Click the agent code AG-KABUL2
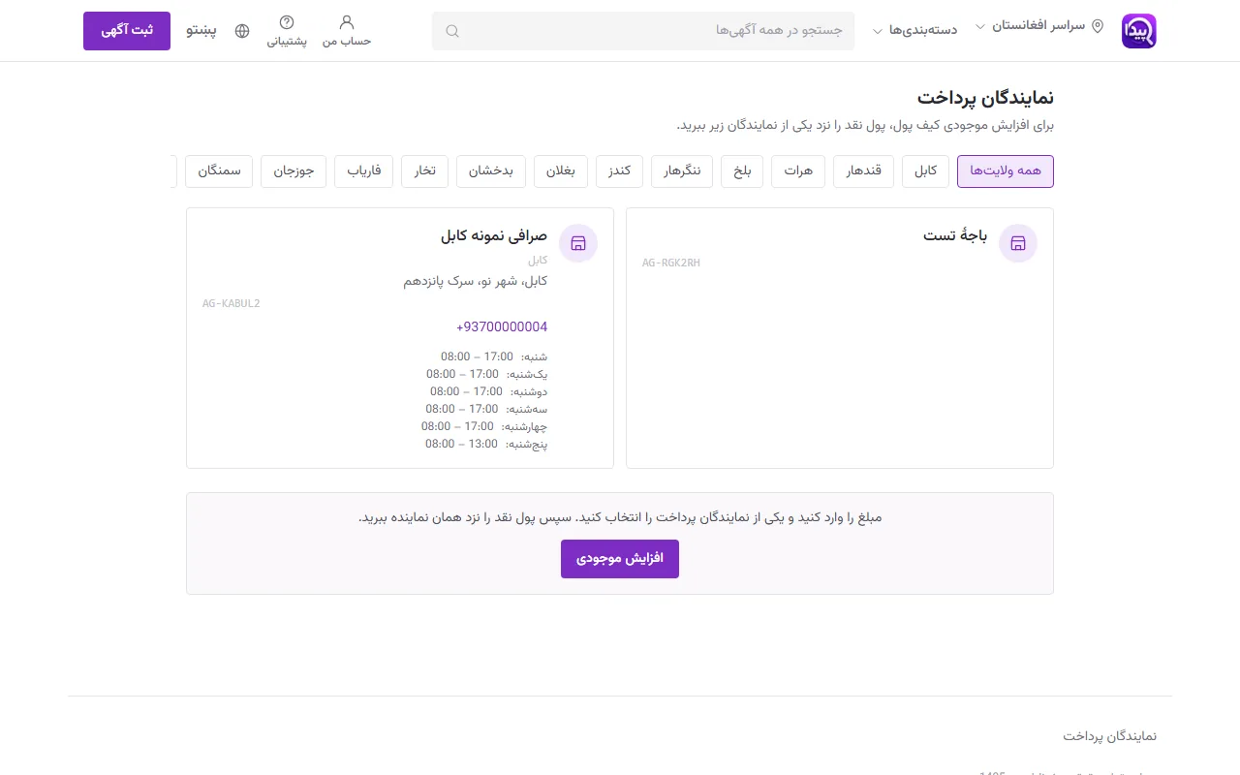Viewport: 1240px width, 775px height. 232,304
